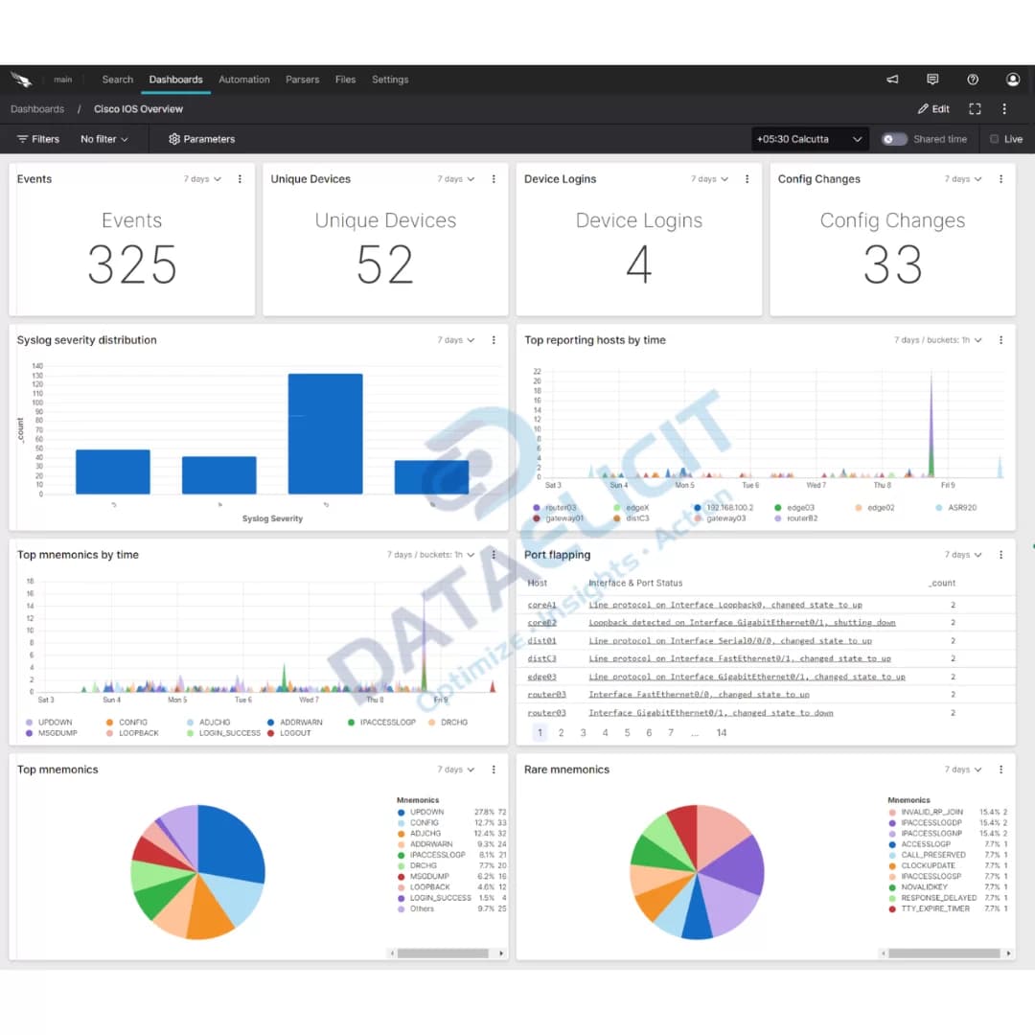Click the user profile icon

[x=1013, y=80]
